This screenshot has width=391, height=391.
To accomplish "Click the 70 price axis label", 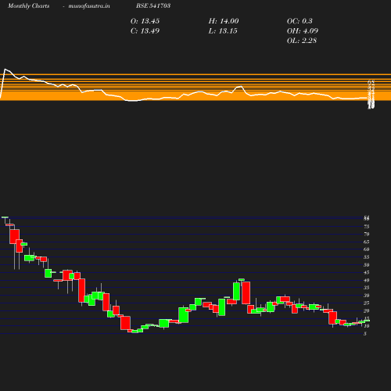I will tap(367, 234).
